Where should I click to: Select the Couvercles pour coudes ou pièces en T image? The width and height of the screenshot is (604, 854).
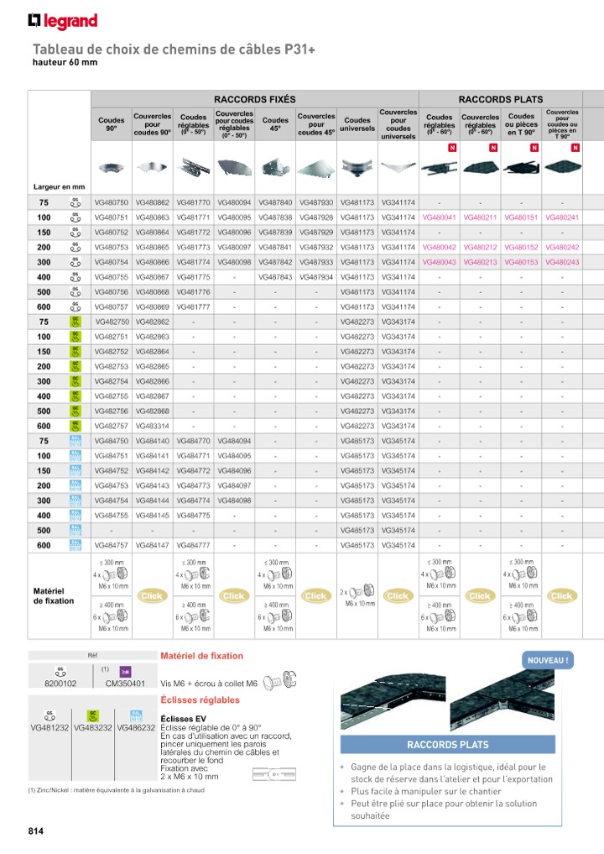[563, 166]
